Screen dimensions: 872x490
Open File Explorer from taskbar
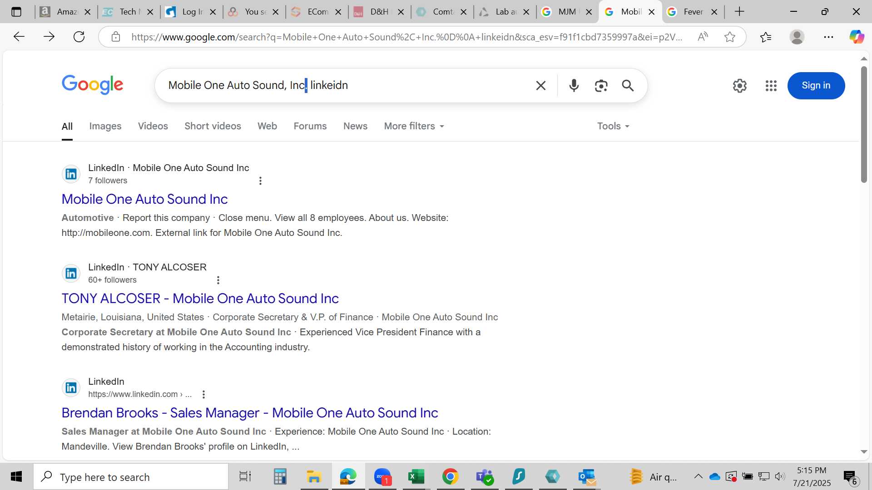point(313,476)
